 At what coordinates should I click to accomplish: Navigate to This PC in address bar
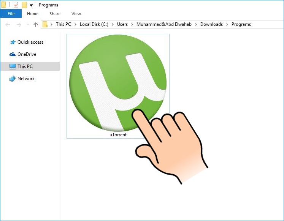pyautogui.click(x=63, y=24)
